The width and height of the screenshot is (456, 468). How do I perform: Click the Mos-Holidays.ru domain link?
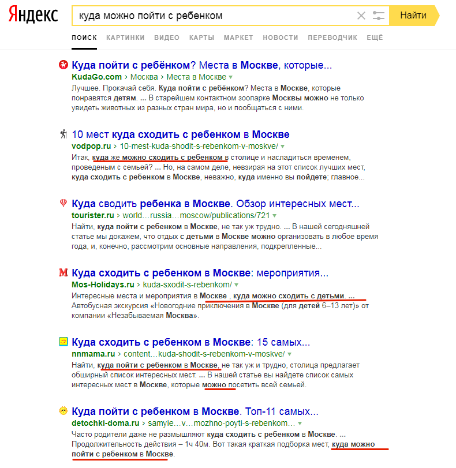point(103,284)
